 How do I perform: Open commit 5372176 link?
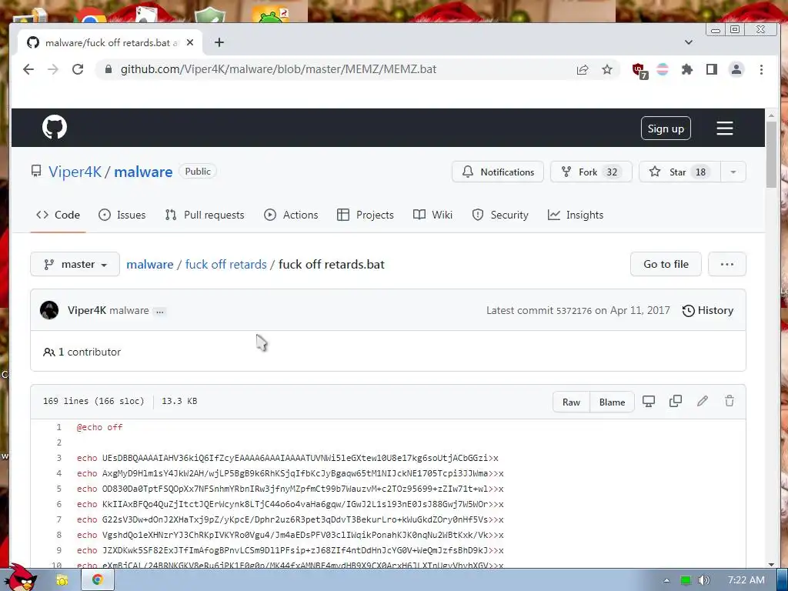574,311
